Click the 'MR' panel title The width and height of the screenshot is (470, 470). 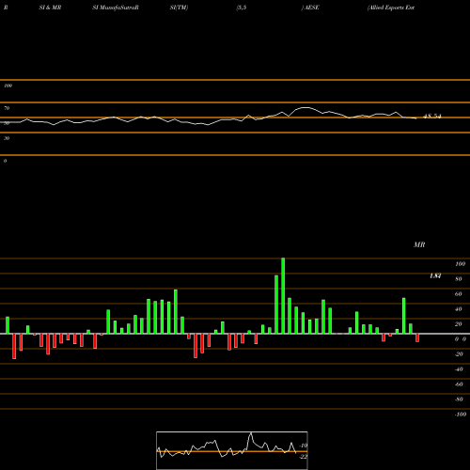[x=419, y=244]
